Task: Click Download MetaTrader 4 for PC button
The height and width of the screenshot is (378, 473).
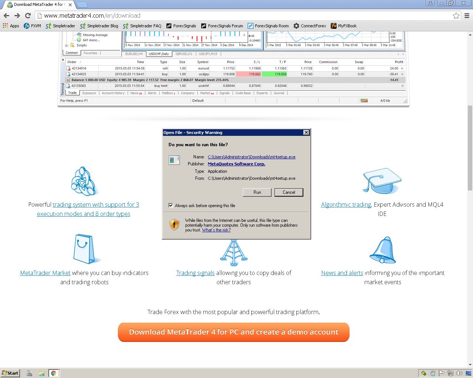Action: coord(234,332)
